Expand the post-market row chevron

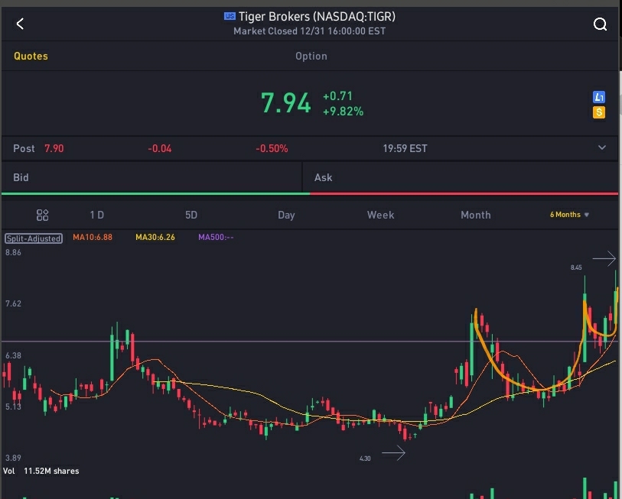pyautogui.click(x=602, y=147)
